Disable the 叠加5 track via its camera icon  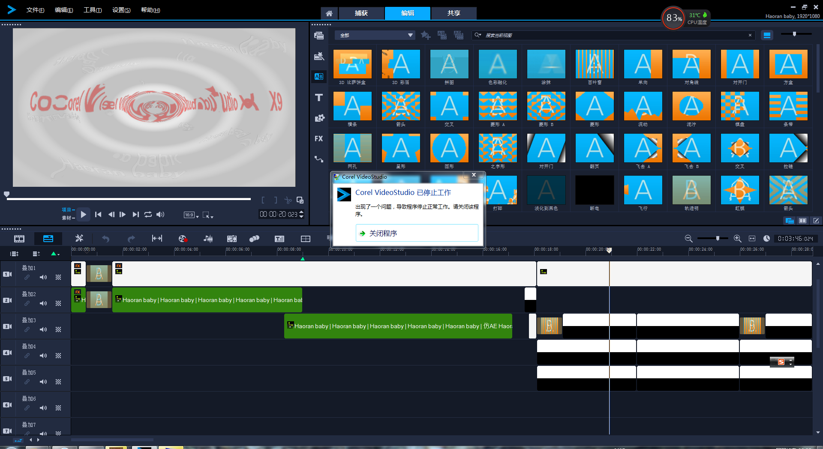point(7,378)
